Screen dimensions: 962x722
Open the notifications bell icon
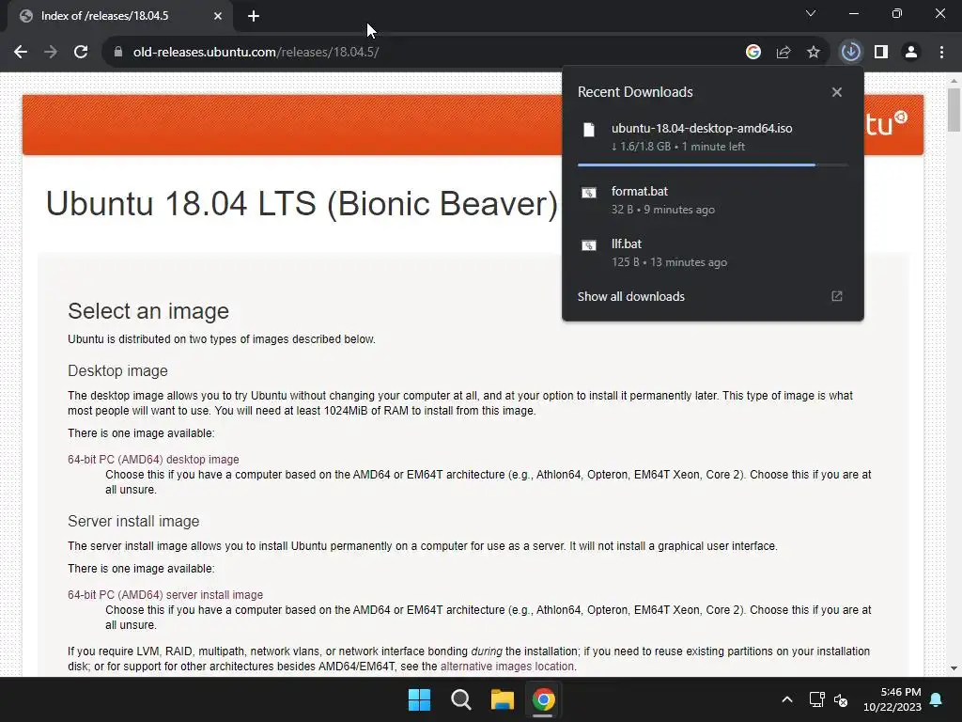pyautogui.click(x=937, y=699)
